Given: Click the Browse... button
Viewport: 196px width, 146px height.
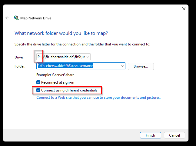Looking at the screenshot, I should (x=141, y=66).
